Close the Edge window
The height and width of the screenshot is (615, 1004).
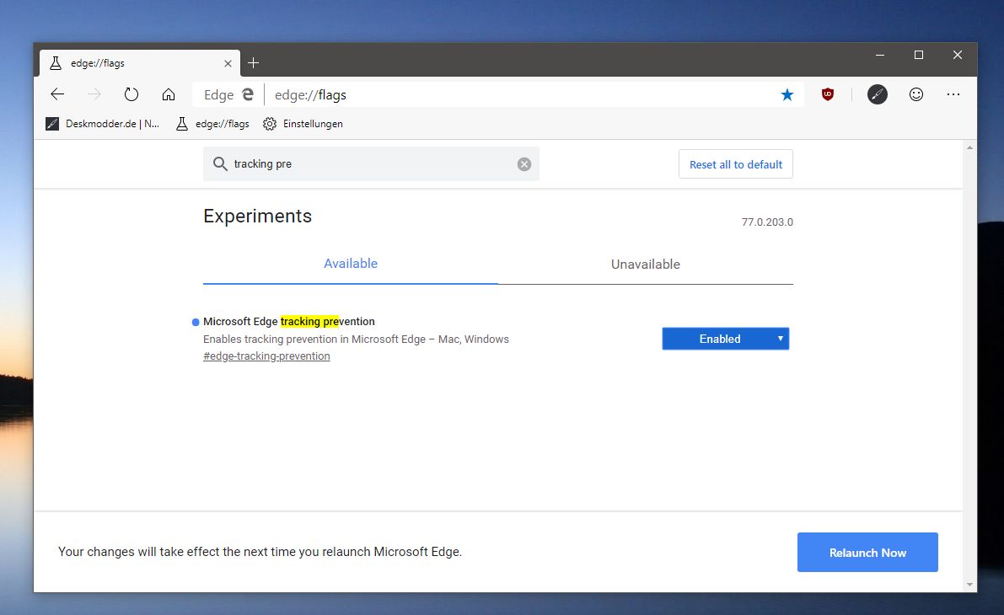958,55
